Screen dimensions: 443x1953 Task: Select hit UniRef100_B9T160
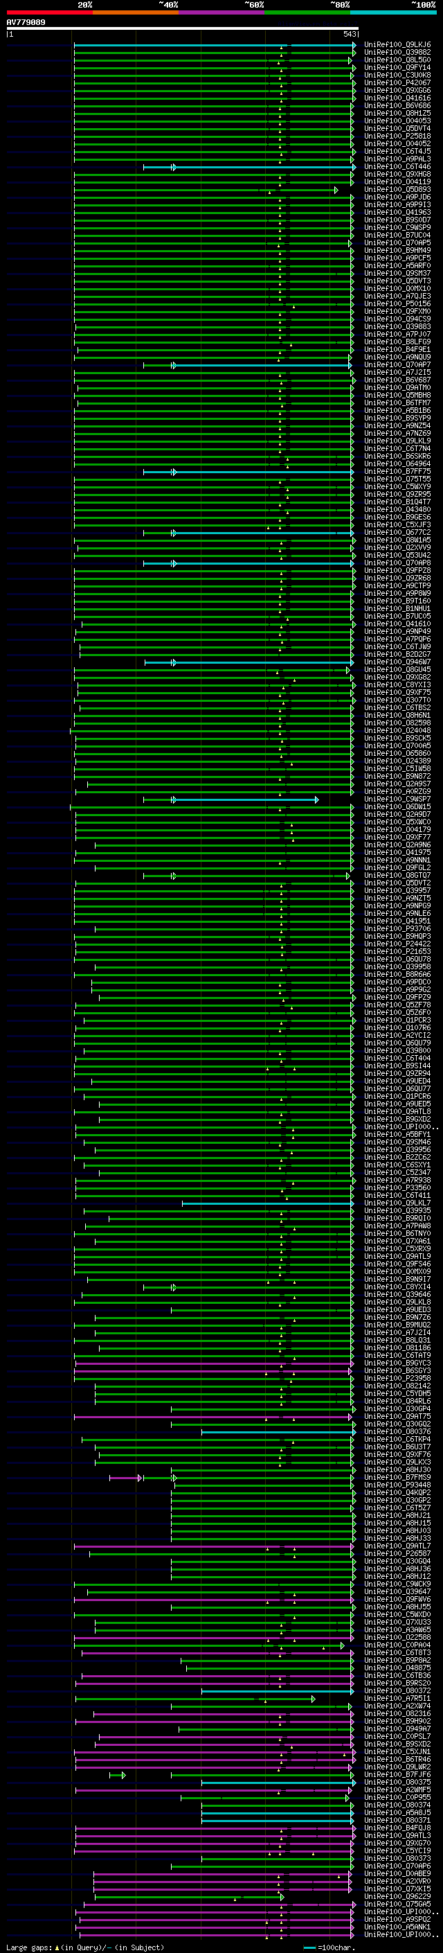(x=397, y=601)
